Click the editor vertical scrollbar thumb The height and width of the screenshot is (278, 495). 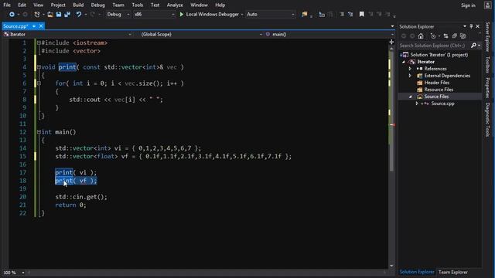click(391, 112)
